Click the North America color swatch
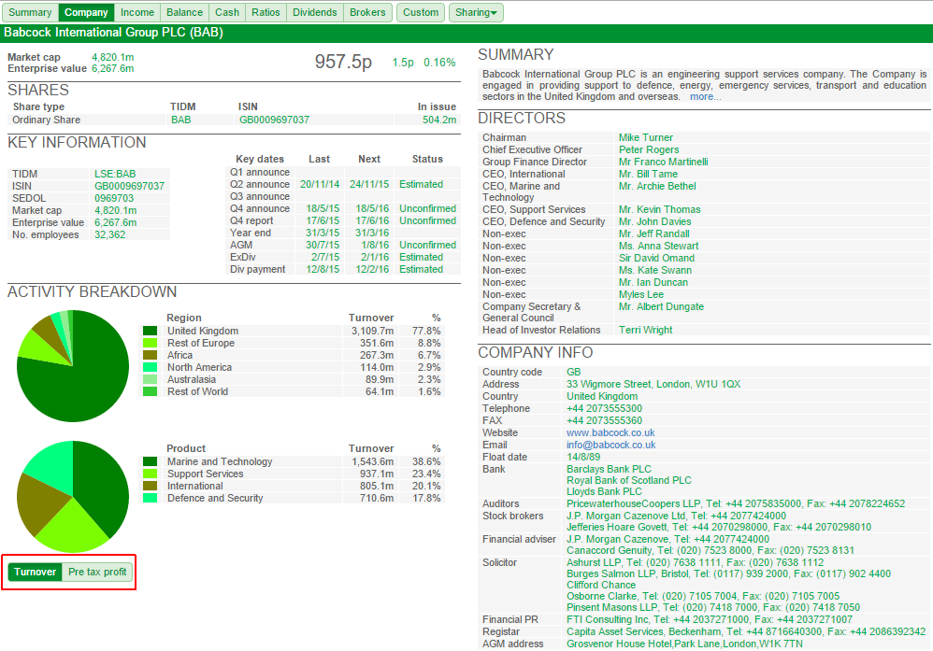 pyautogui.click(x=150, y=367)
